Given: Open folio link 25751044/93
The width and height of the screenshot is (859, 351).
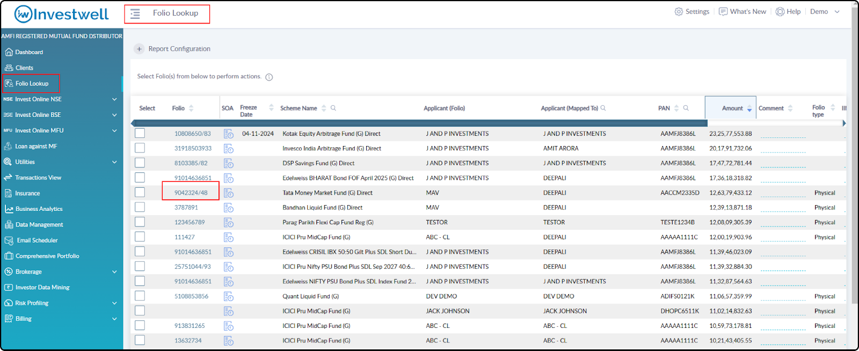Looking at the screenshot, I should pyautogui.click(x=193, y=267).
